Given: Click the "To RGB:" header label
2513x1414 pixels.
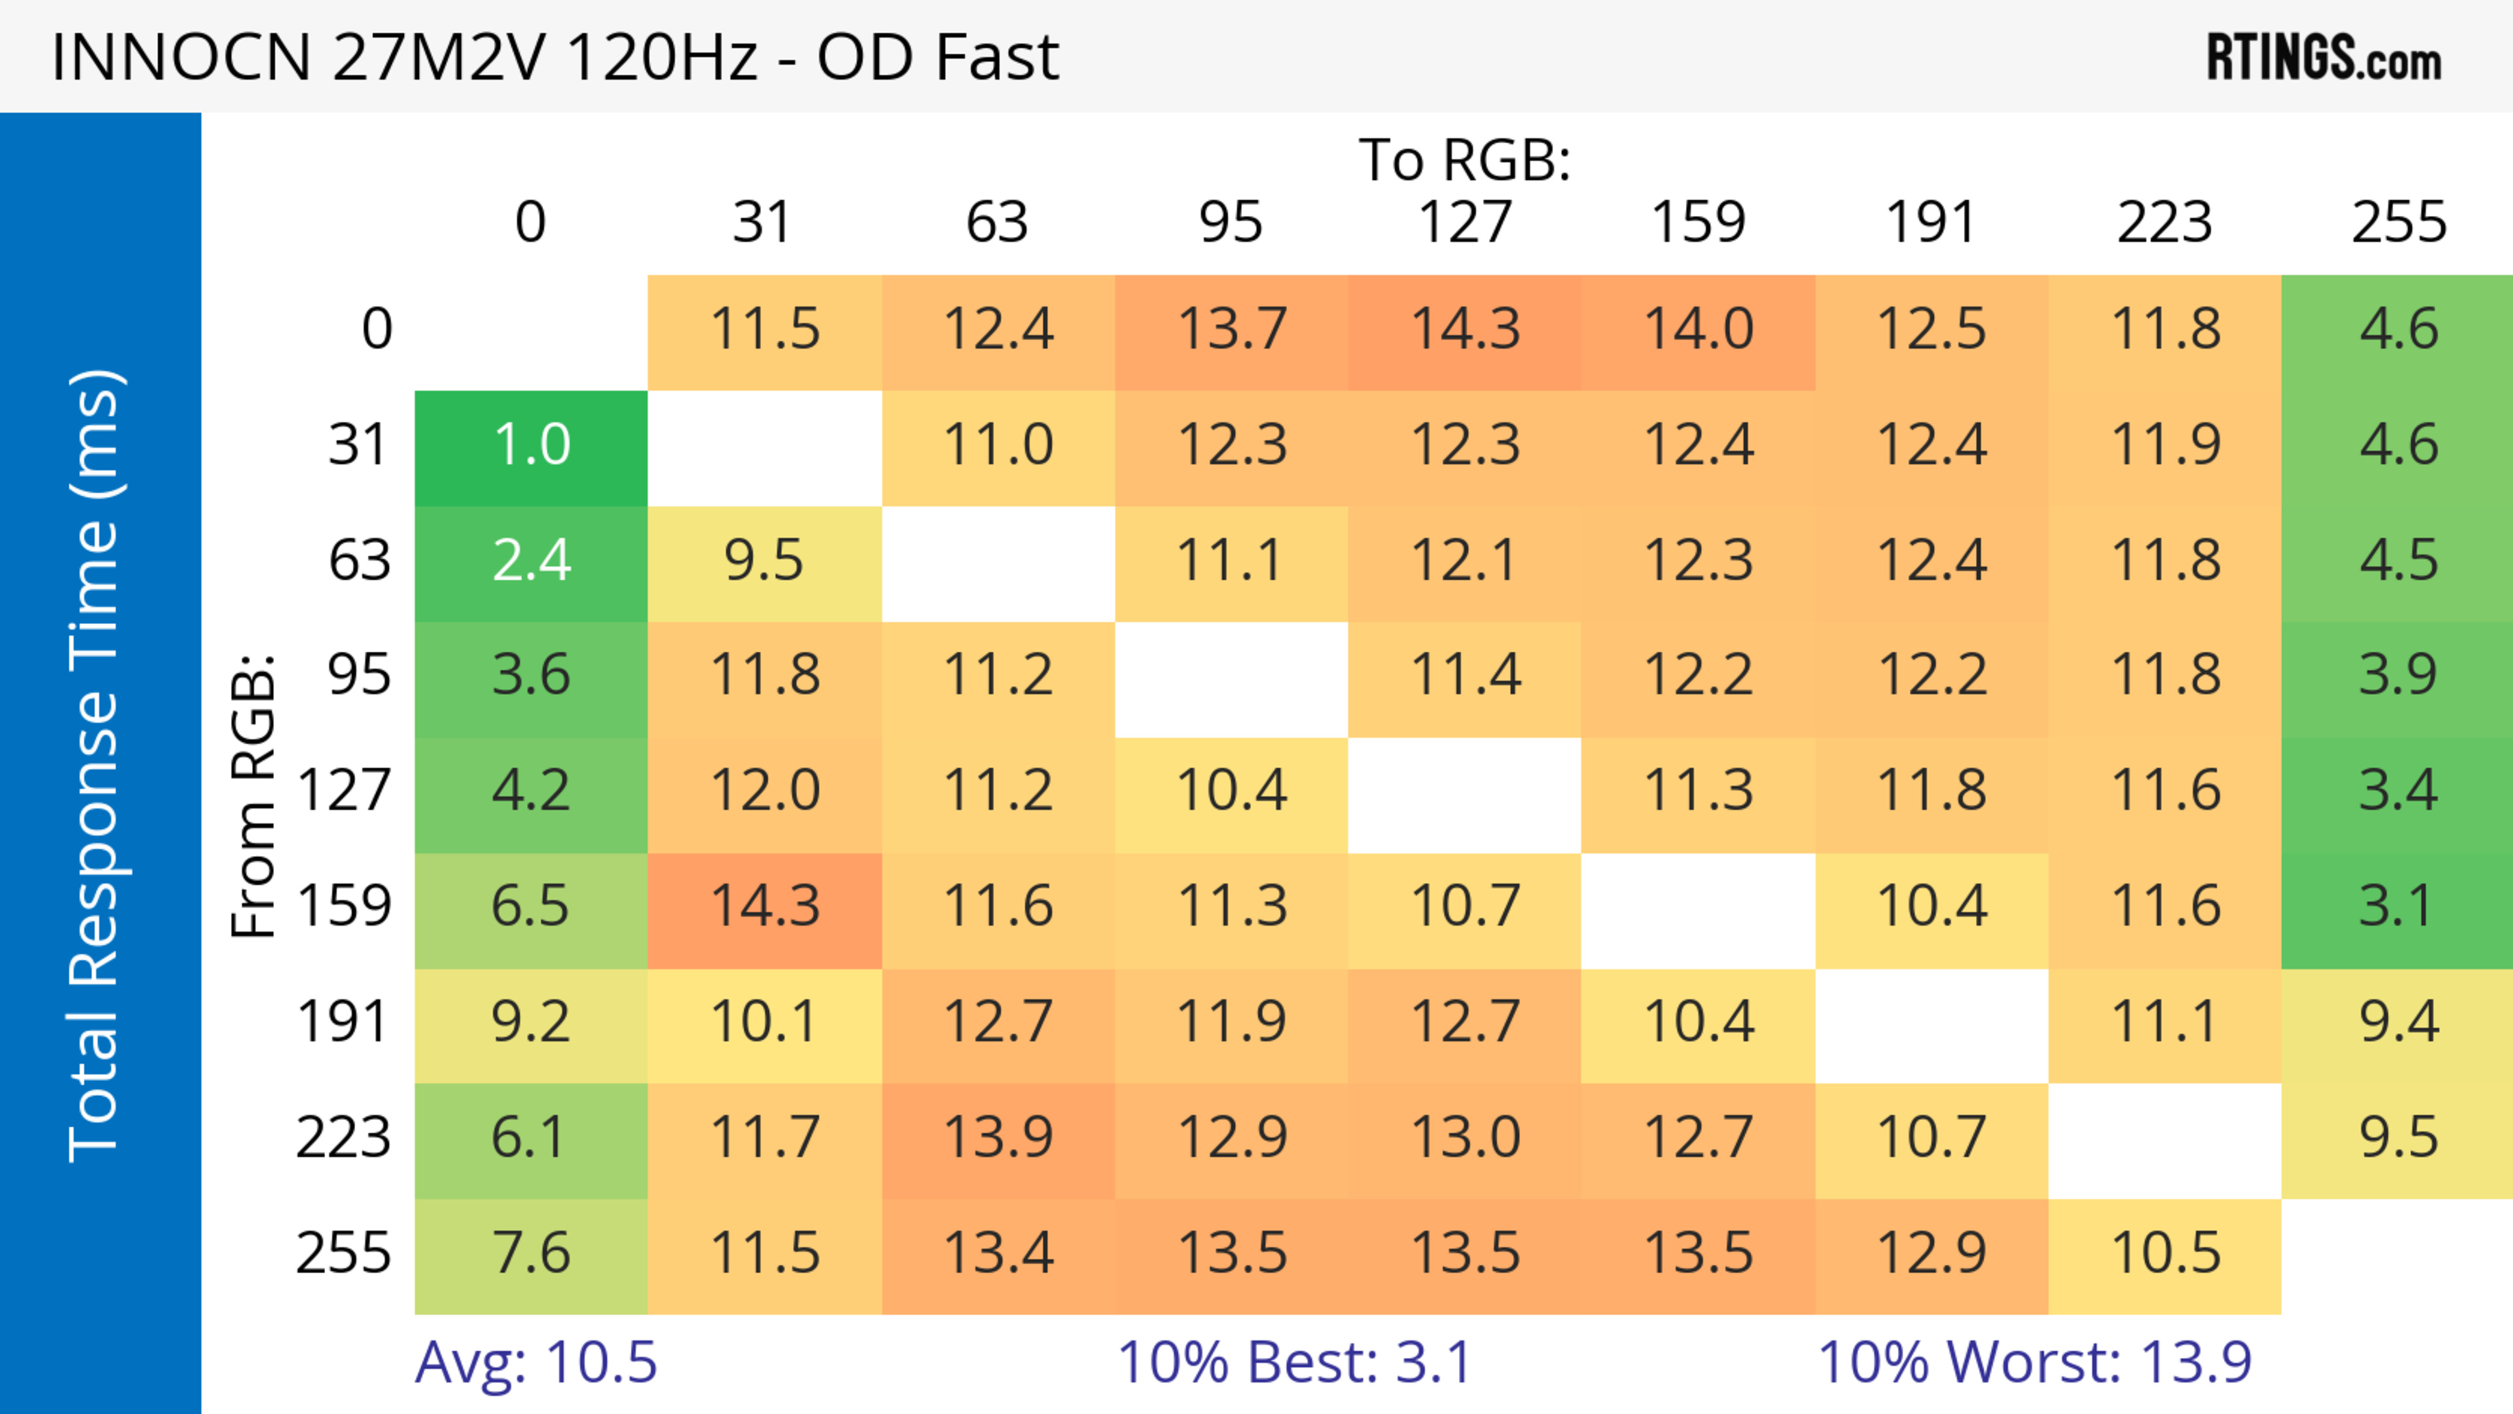Looking at the screenshot, I should coord(1465,160).
